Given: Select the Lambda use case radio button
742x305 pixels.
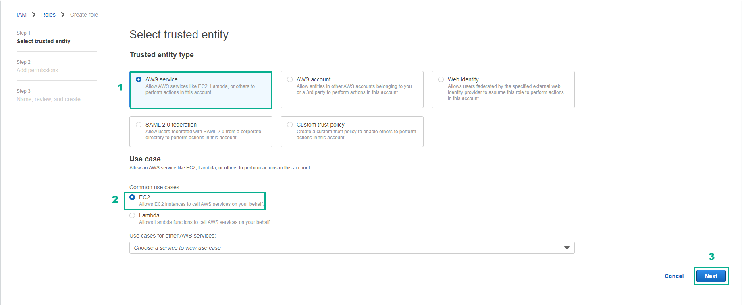Looking at the screenshot, I should point(132,215).
